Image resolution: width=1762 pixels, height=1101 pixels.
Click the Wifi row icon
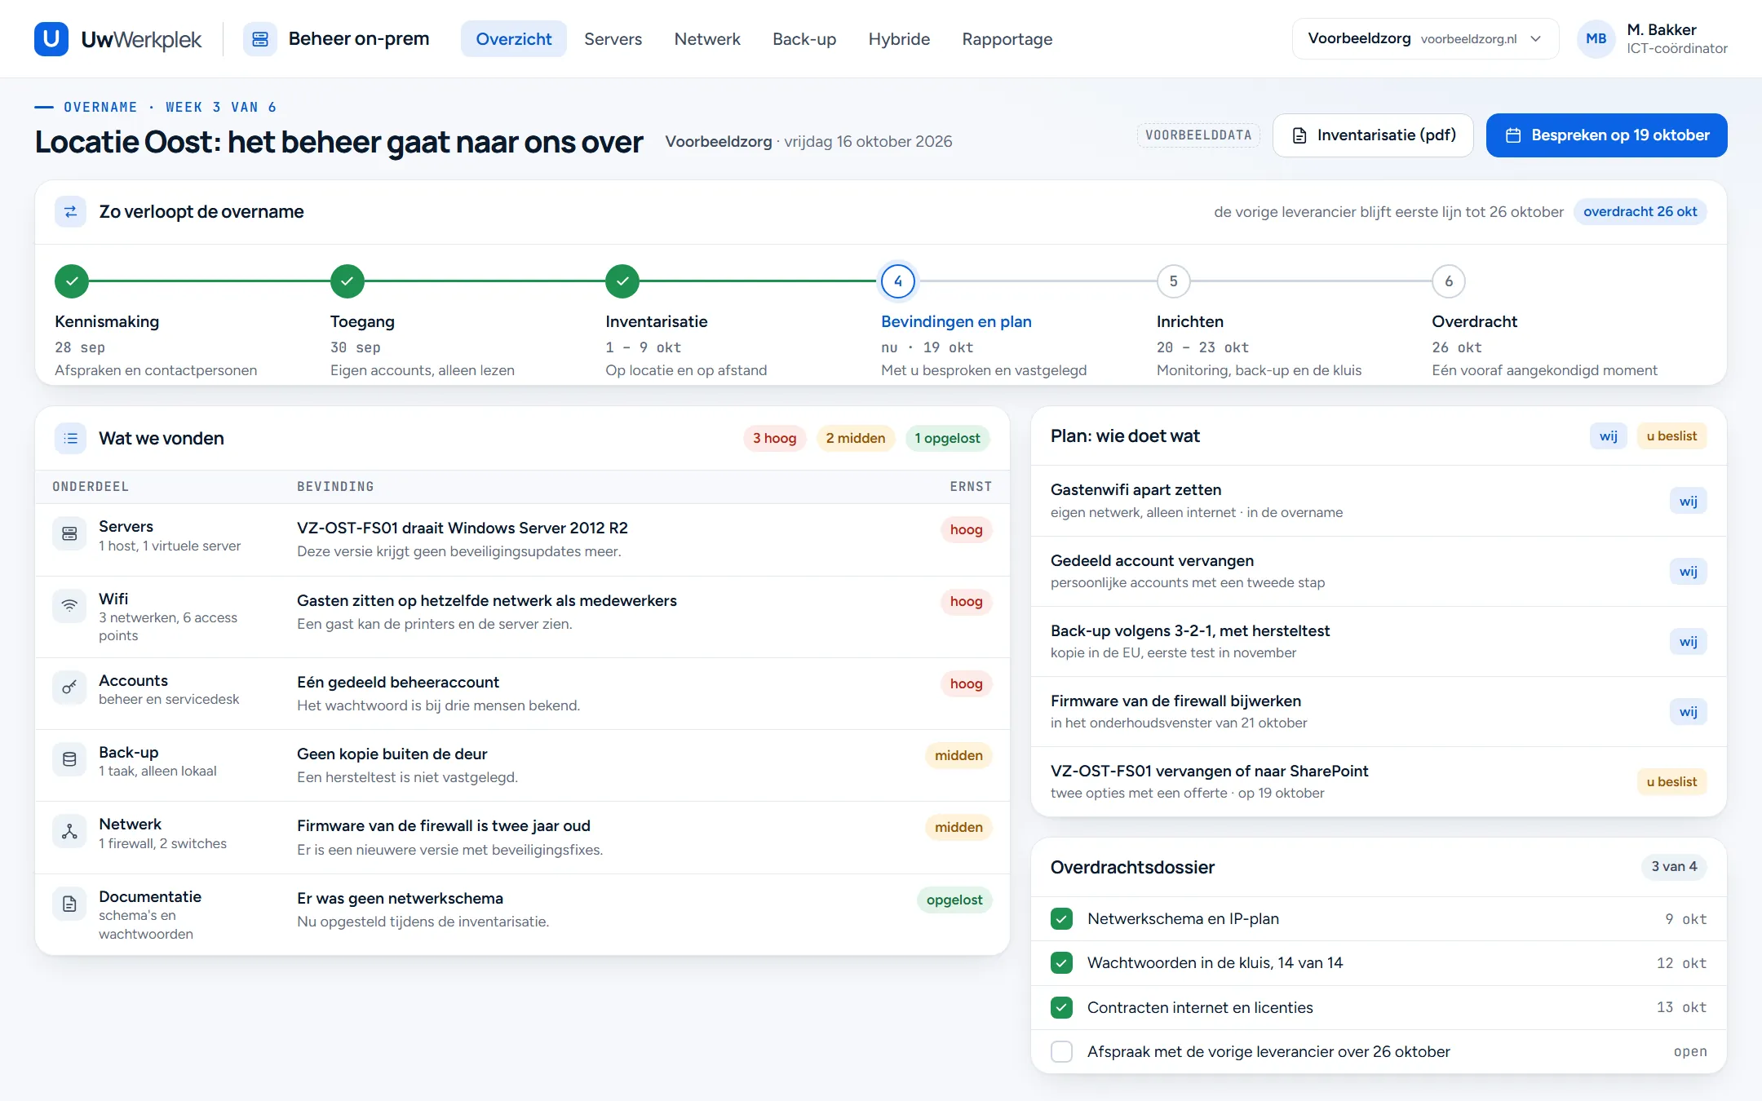pyautogui.click(x=69, y=606)
